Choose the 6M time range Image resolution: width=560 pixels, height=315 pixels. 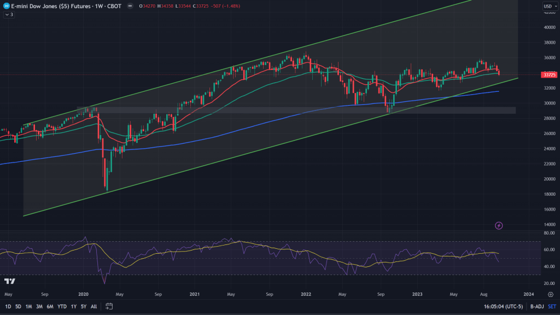pyautogui.click(x=50, y=306)
